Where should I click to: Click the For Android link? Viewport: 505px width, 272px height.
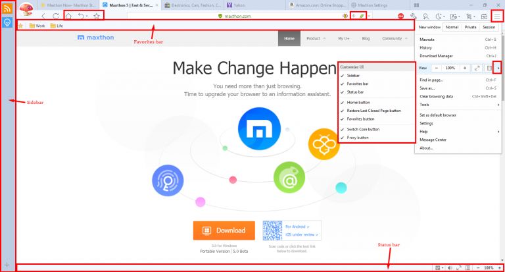tap(297, 227)
